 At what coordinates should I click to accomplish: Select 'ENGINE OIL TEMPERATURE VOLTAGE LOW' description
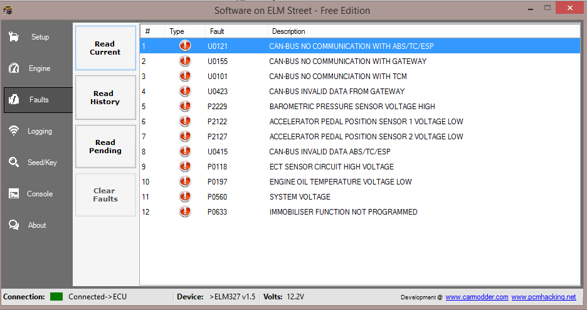341,182
